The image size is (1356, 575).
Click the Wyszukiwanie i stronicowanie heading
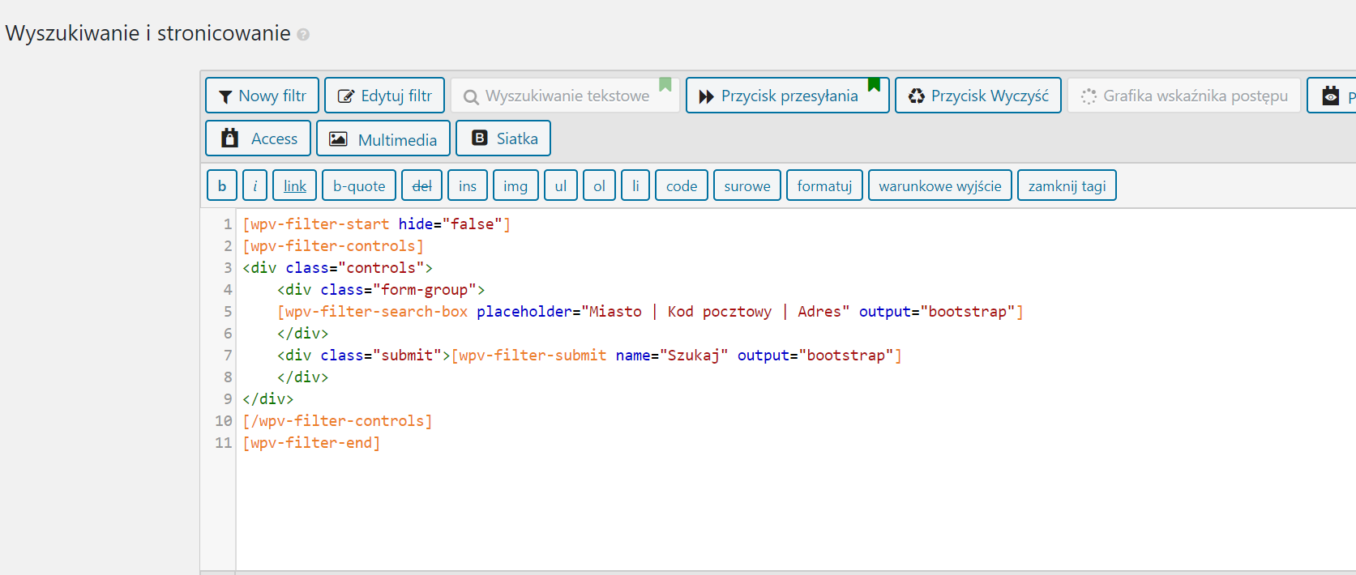click(148, 33)
